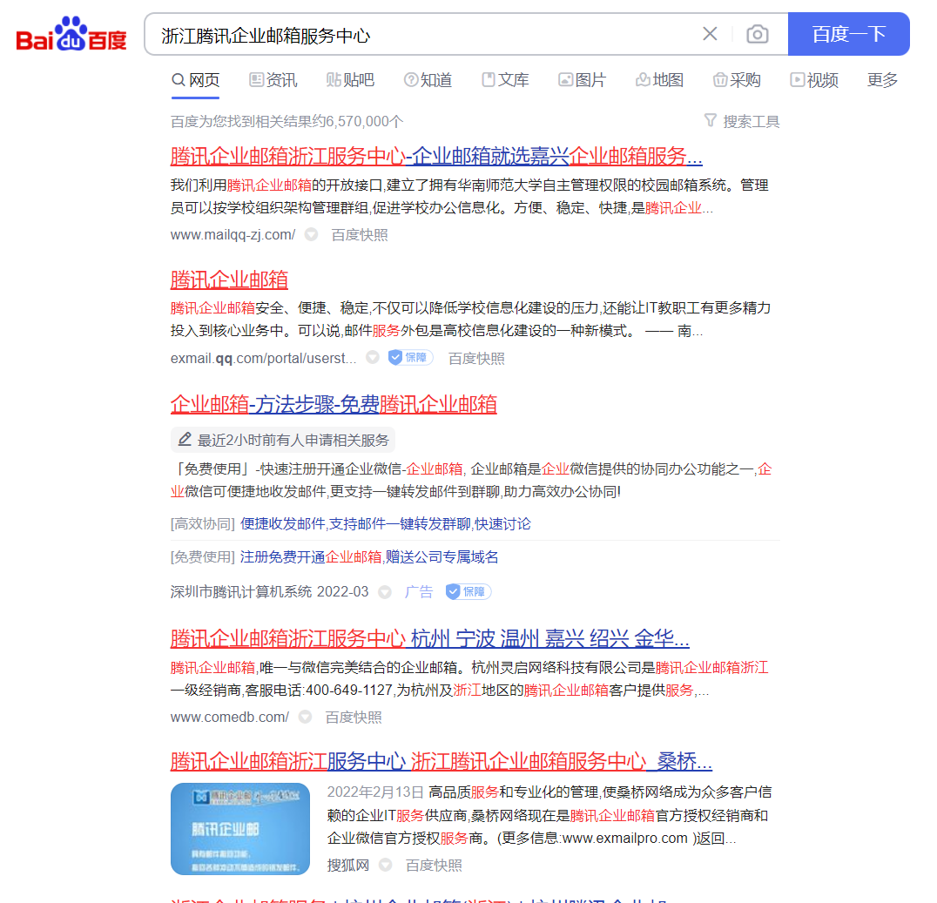Click the 百度一下 search button
The width and height of the screenshot is (937, 903).
pos(848,34)
